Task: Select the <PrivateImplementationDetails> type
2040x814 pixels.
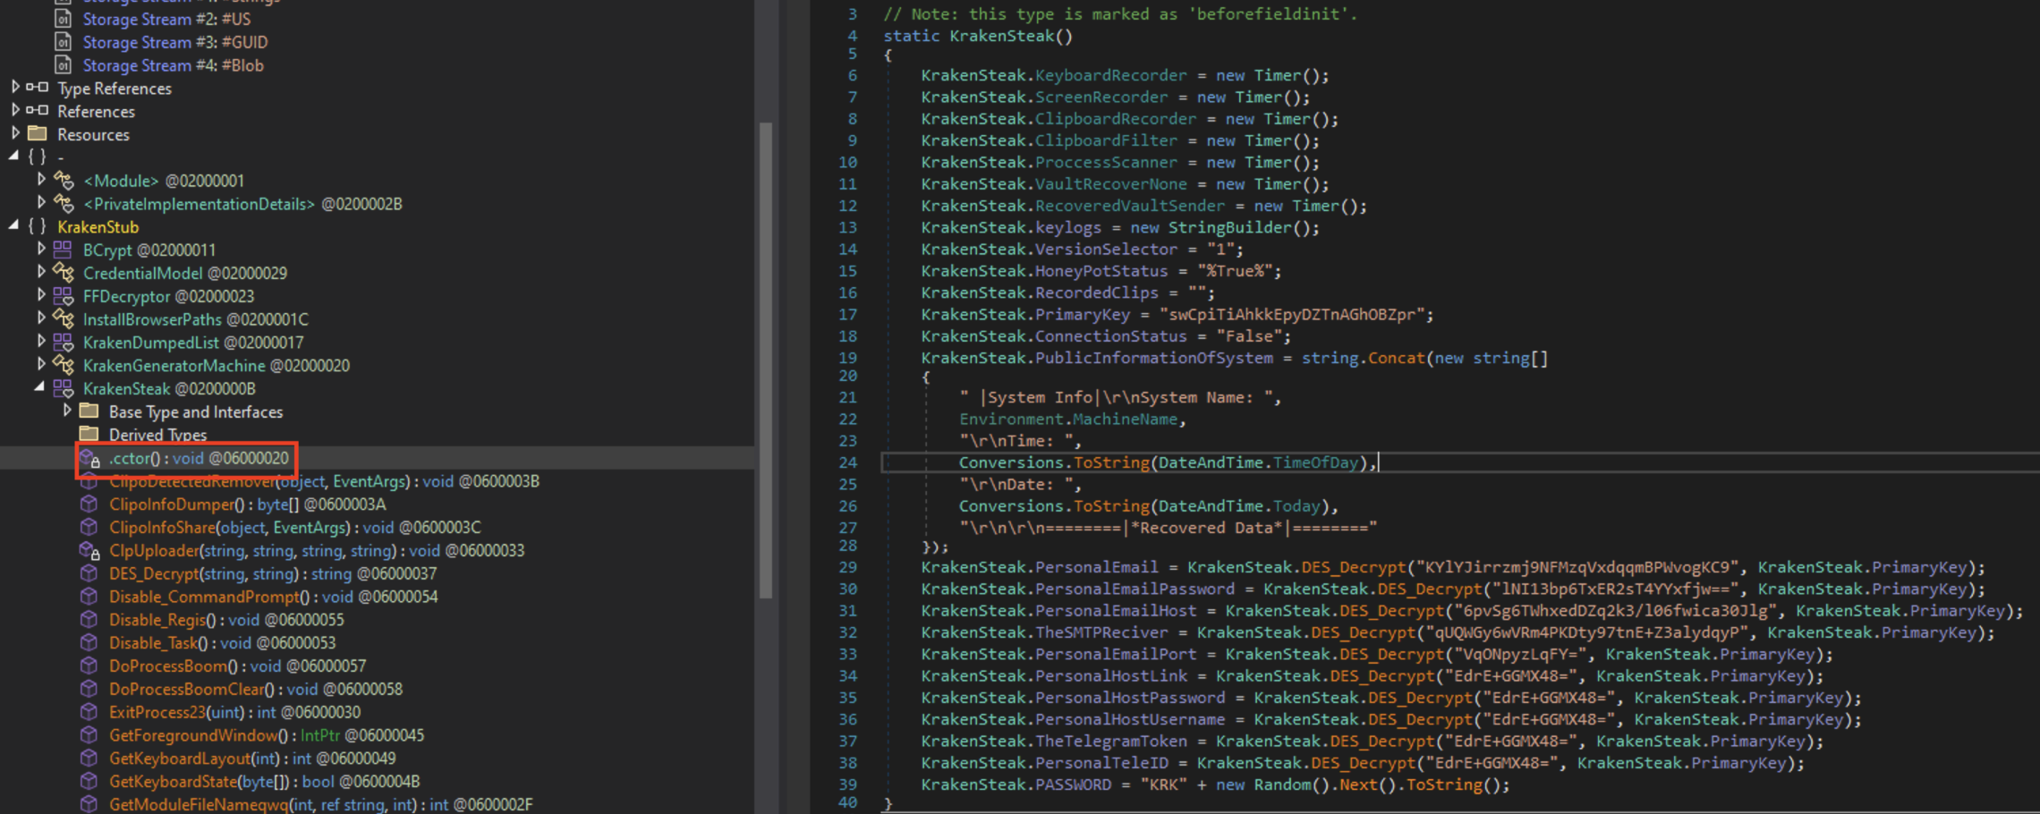Action: pyautogui.click(x=242, y=204)
